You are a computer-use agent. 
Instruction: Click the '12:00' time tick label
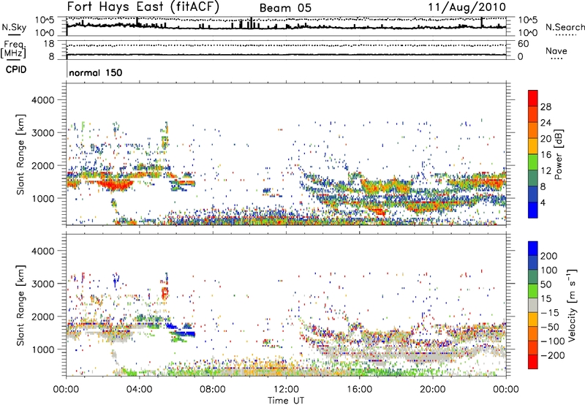tap(286, 390)
